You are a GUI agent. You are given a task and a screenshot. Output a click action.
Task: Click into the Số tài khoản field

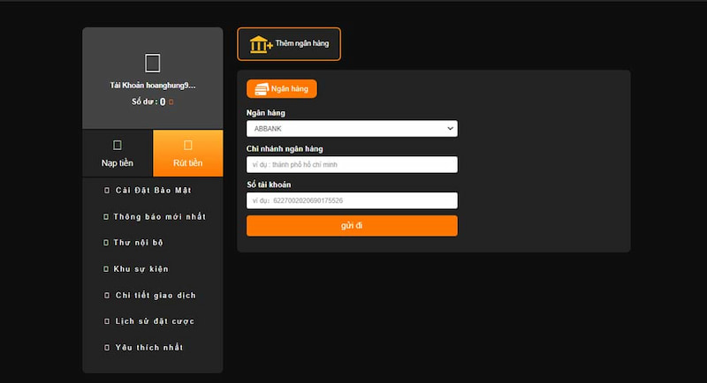point(352,200)
